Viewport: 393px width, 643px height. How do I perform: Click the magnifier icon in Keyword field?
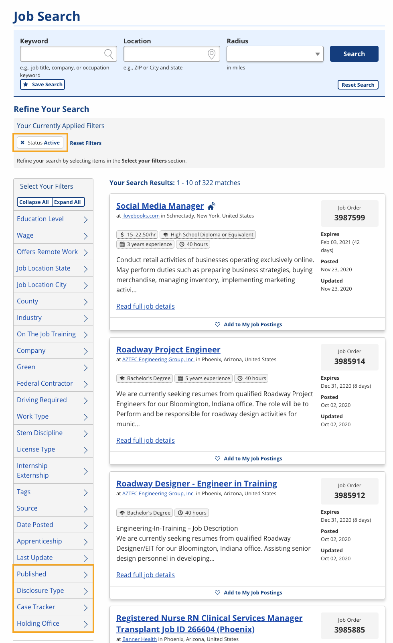(x=108, y=54)
